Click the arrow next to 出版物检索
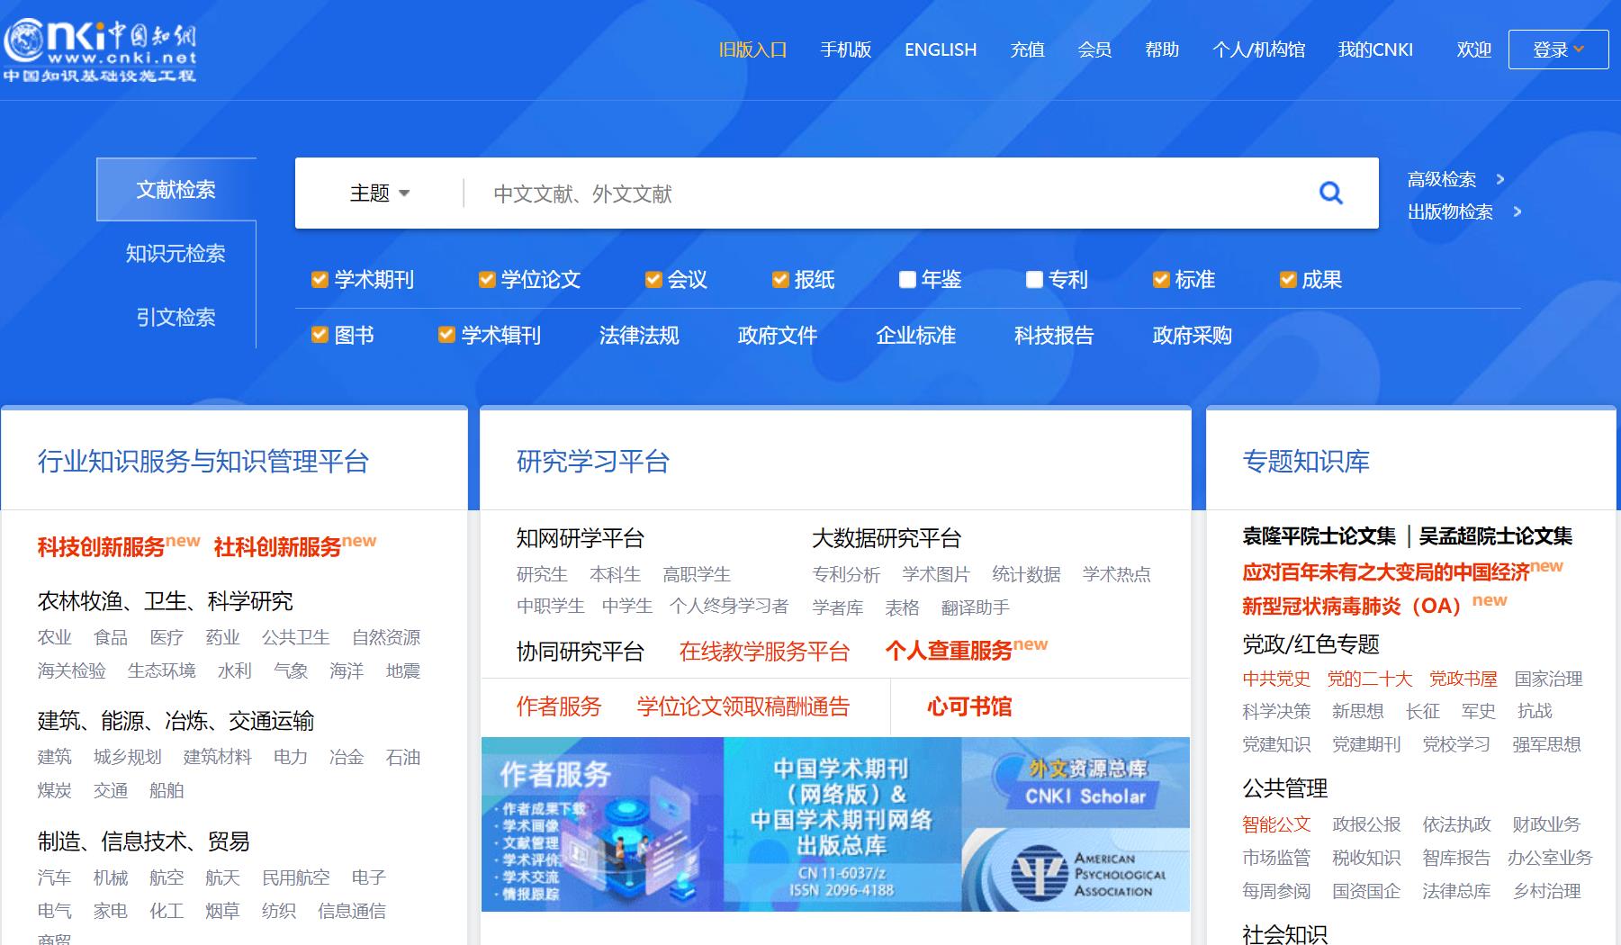Viewport: 1621px width, 945px height. pos(1517,211)
